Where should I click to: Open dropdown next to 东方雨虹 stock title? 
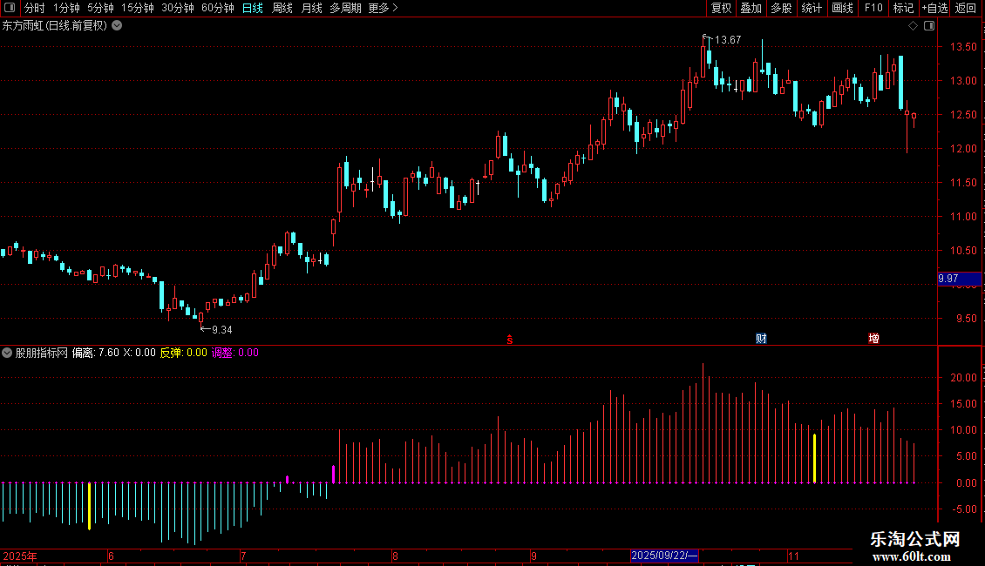tap(117, 26)
